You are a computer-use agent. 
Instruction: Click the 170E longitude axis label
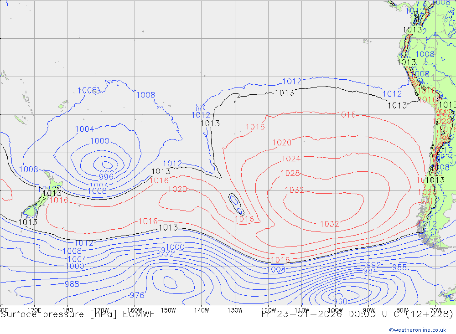34,310
